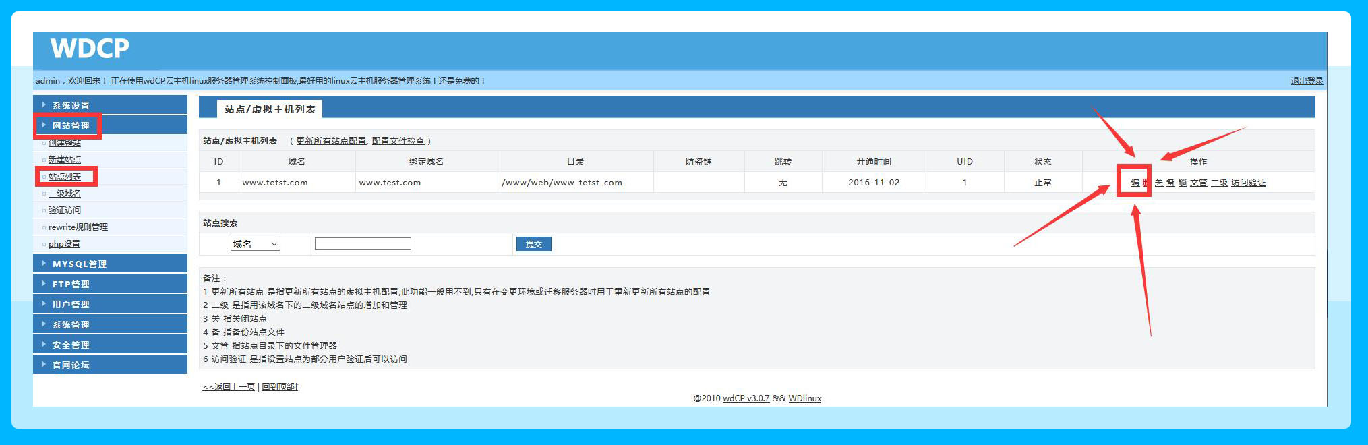Click the arrow icon beside MYSQL管理
This screenshot has width=1368, height=445.
pyautogui.click(x=44, y=264)
